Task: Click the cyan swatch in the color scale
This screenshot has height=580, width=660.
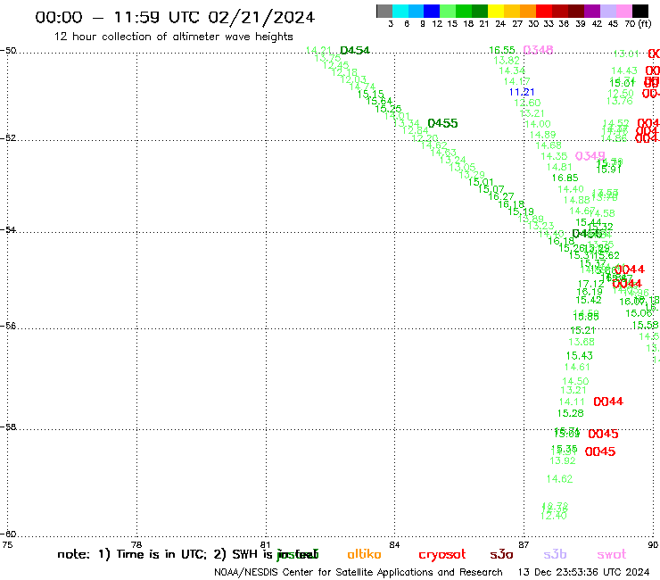Action: pos(400,11)
